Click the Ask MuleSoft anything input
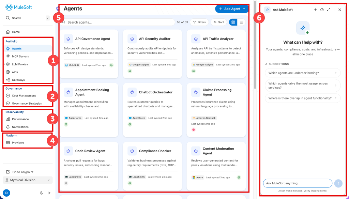 click(x=298, y=183)
